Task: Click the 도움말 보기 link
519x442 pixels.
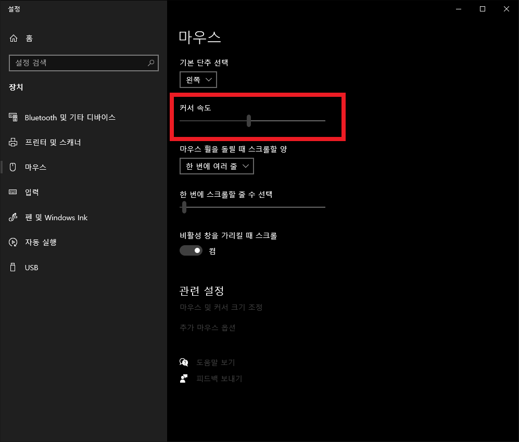Action: (x=216, y=362)
